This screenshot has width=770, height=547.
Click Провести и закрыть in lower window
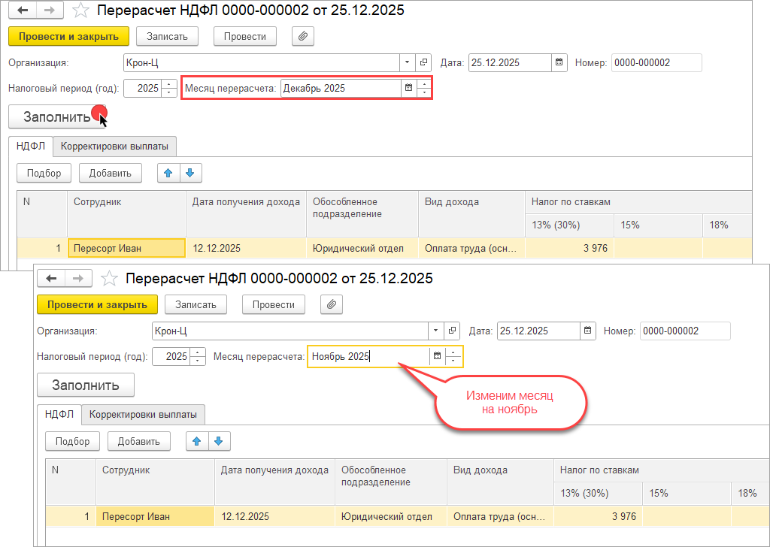point(97,304)
